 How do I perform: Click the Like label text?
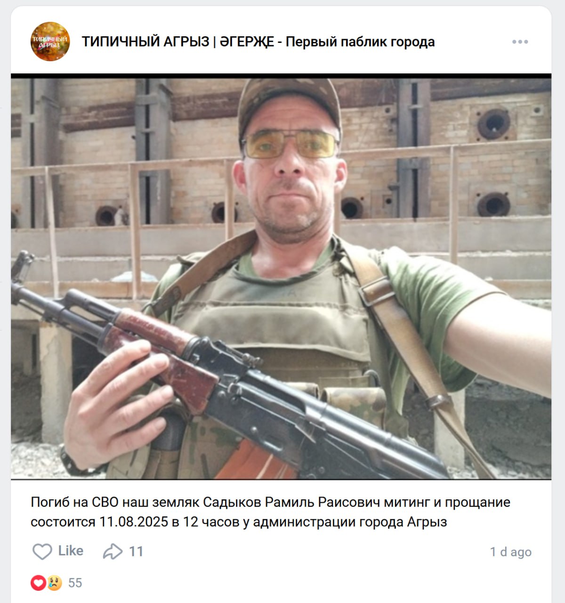click(x=71, y=551)
